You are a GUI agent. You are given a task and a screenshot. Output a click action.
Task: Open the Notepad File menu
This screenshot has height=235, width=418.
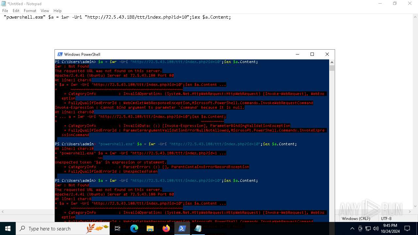(x=5, y=10)
